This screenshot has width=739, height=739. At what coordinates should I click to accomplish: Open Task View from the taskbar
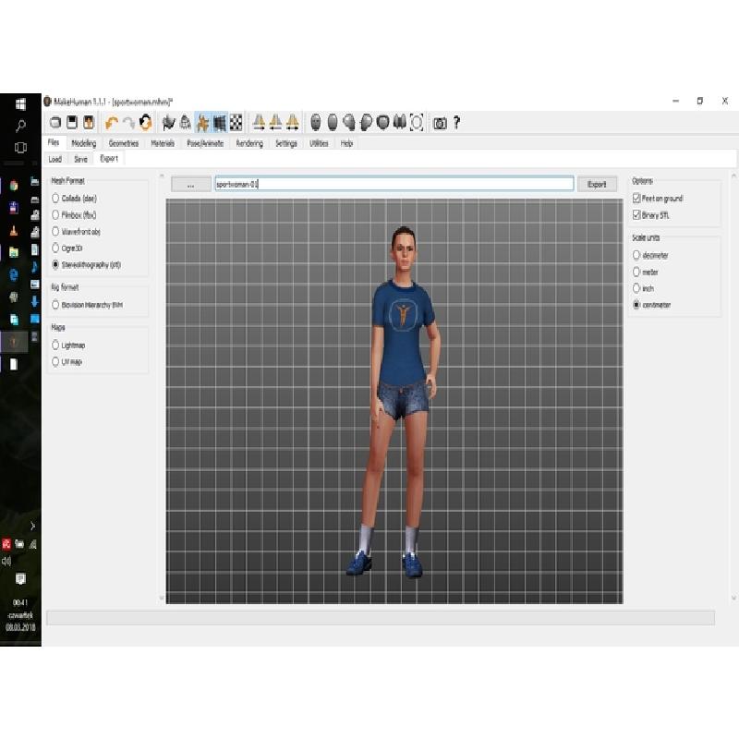(x=20, y=148)
